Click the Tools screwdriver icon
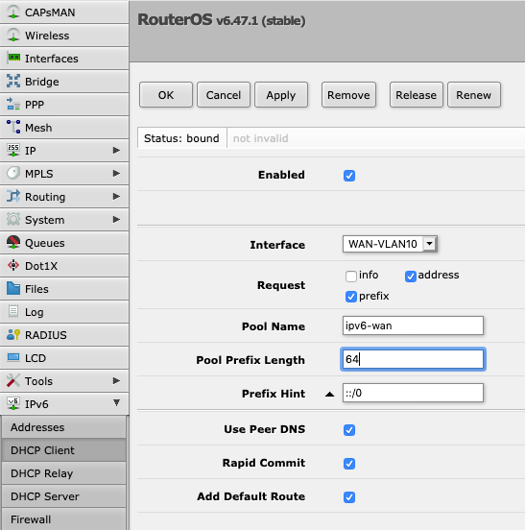The width and height of the screenshot is (525, 530). coord(13,380)
